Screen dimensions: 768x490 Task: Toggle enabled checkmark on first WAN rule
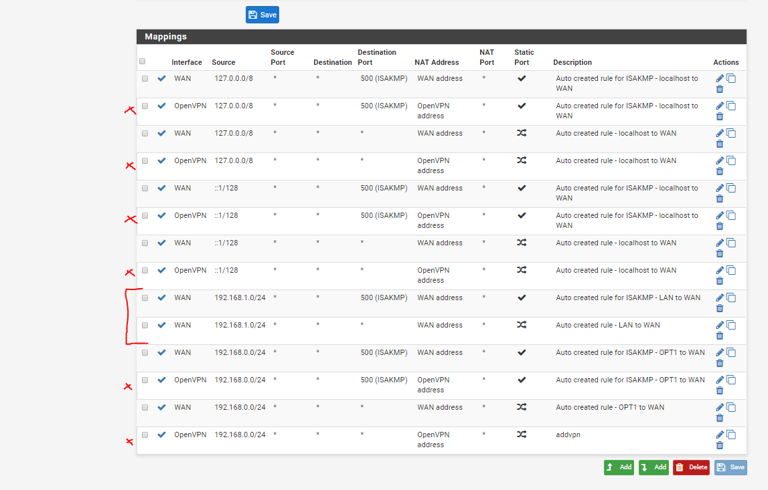tap(161, 78)
